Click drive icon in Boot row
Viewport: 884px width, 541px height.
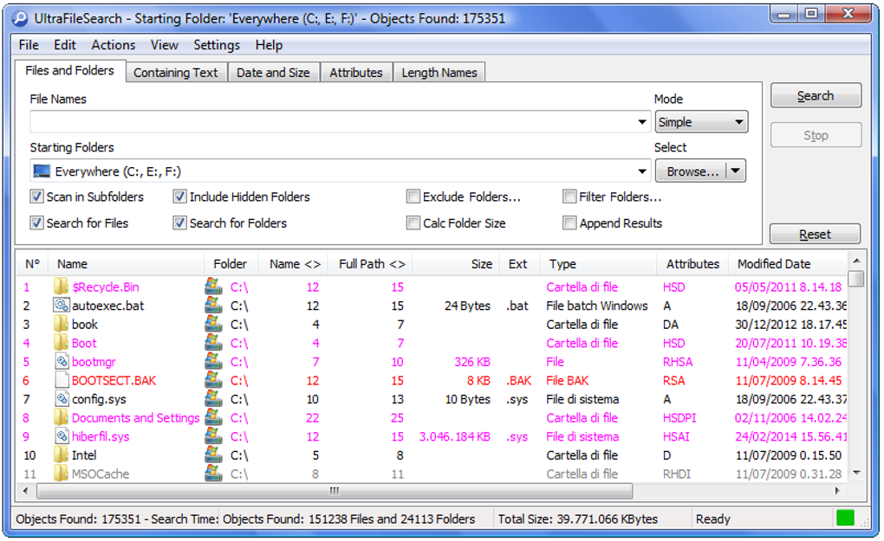213,342
